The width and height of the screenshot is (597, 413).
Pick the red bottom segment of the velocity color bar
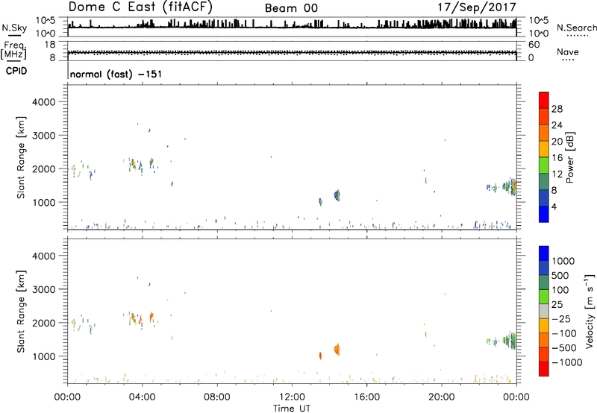544,369
